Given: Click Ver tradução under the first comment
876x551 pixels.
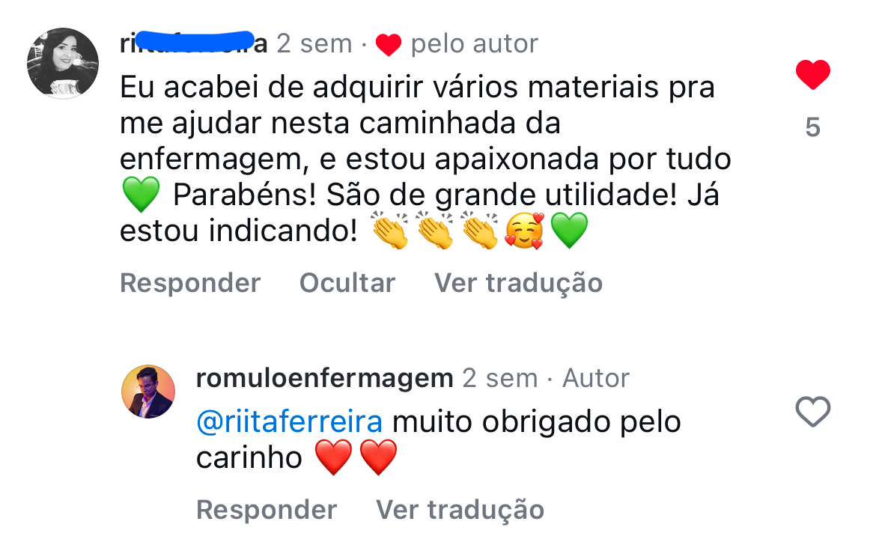Looking at the screenshot, I should click(518, 283).
